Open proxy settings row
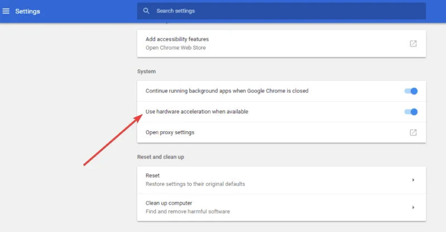Image resolution: width=446 pixels, height=232 pixels. [282, 132]
